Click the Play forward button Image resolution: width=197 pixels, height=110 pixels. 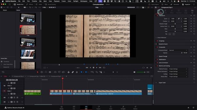(97, 68)
